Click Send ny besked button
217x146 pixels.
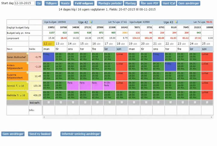pos(39,134)
